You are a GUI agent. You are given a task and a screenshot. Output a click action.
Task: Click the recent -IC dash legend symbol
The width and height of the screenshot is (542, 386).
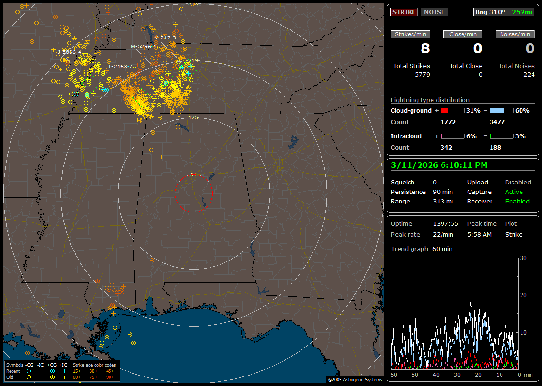pos(40,371)
